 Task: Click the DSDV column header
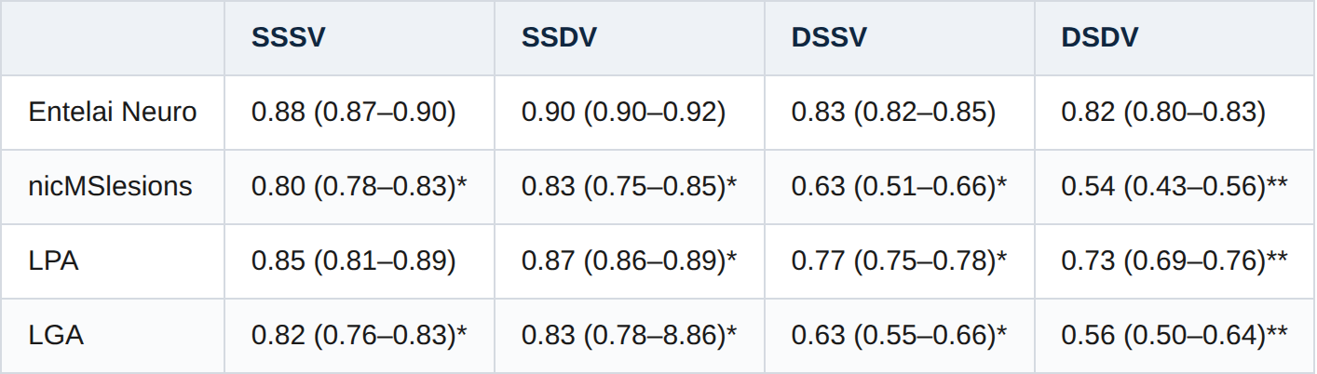(1100, 37)
